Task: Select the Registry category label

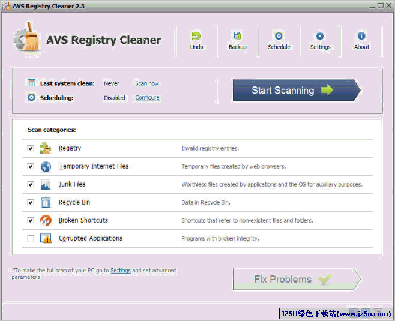Action: coord(70,148)
